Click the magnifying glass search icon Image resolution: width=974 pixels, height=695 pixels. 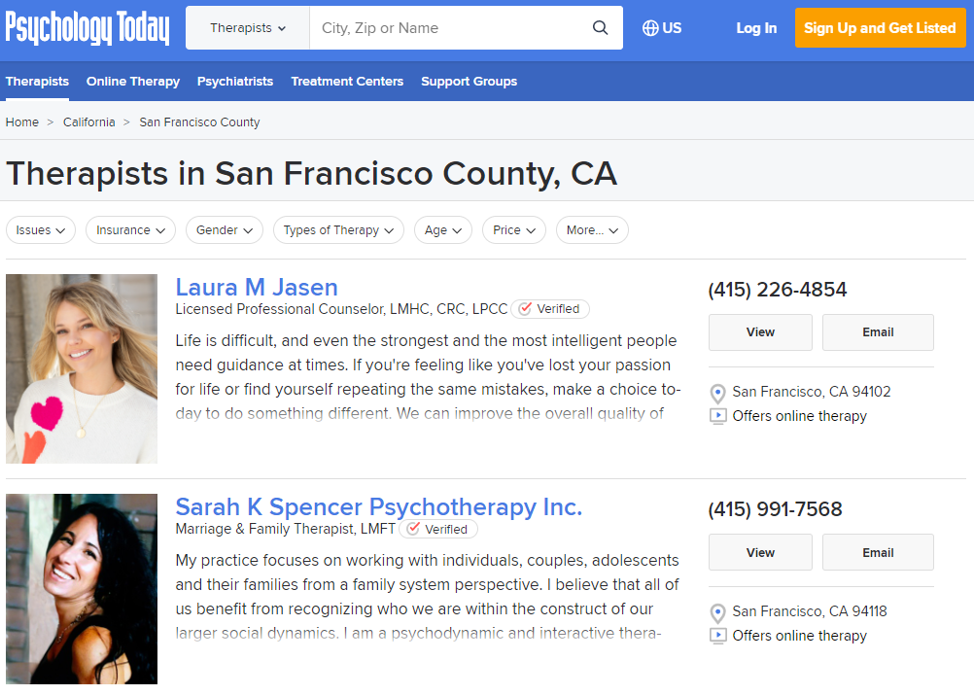click(600, 28)
